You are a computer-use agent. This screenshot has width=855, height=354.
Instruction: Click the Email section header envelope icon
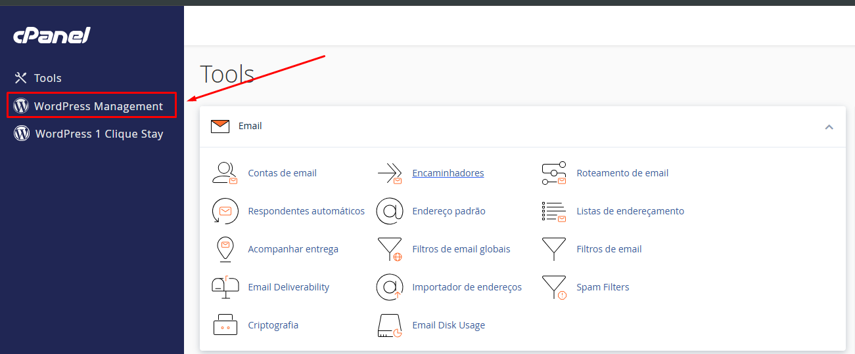coord(220,126)
